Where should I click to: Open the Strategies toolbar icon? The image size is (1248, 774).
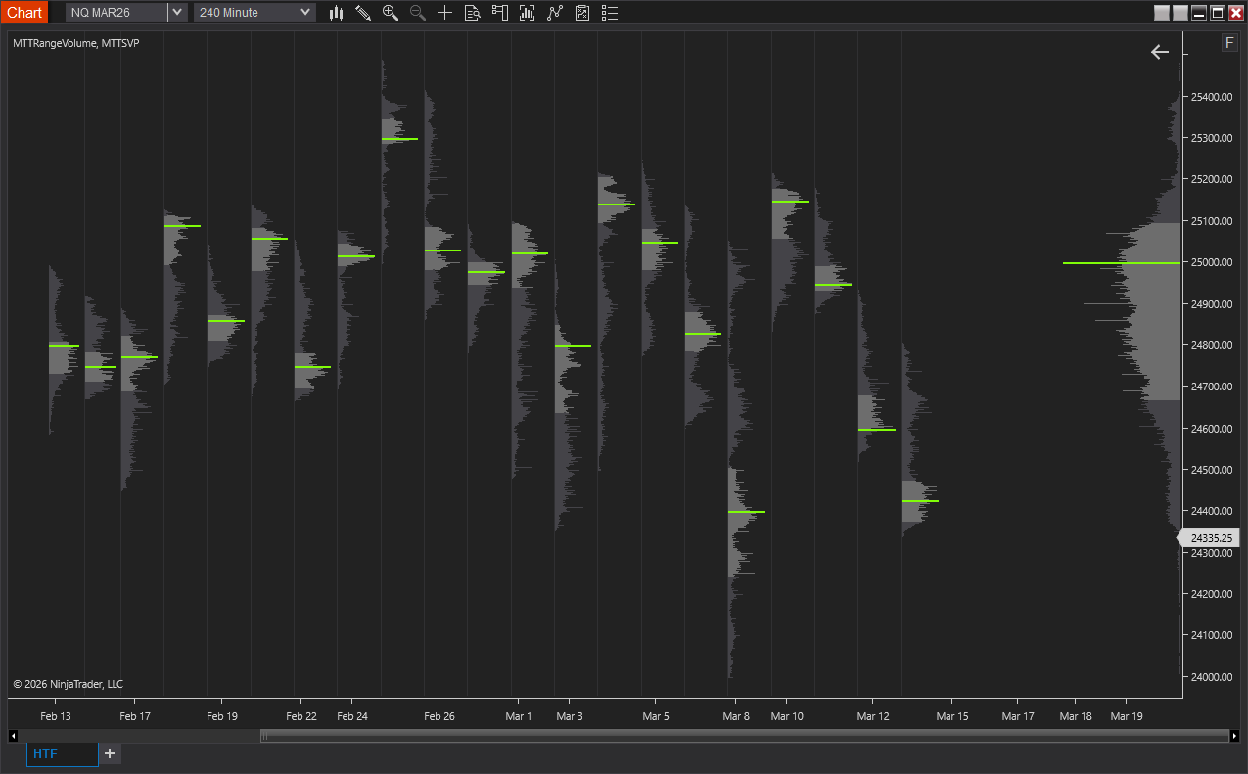[554, 13]
